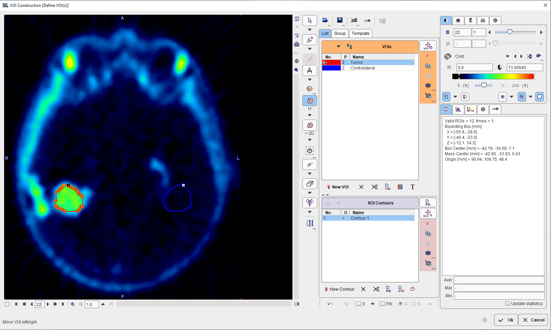Select the G radio button
Image resolution: width=551 pixels, height=330 pixels.
pos(401,304)
